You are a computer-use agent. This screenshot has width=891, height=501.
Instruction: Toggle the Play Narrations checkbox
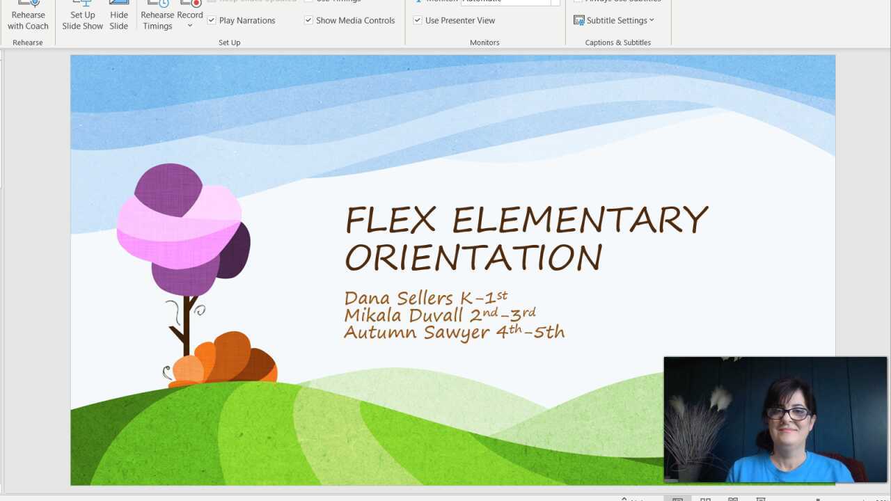(212, 20)
